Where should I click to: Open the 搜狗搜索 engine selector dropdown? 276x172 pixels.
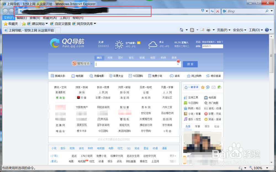click(x=91, y=64)
